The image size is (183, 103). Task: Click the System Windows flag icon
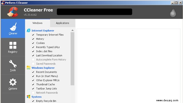click(29, 97)
